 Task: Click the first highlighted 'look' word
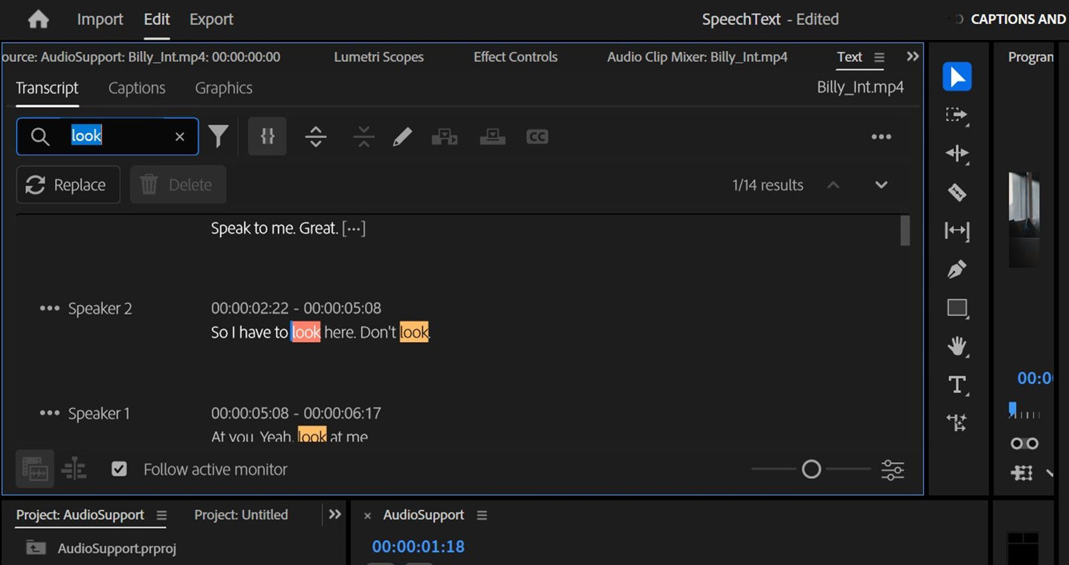[306, 332]
